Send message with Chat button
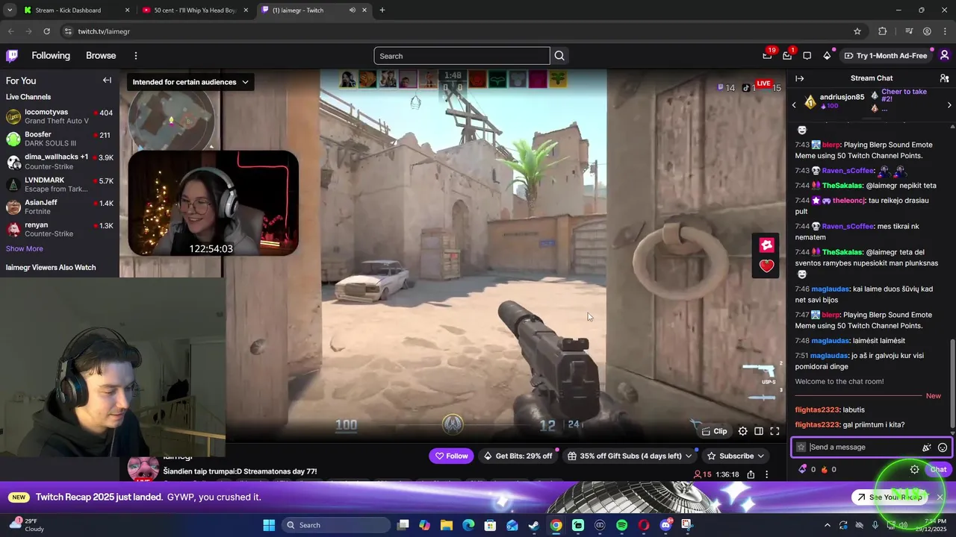 click(938, 469)
